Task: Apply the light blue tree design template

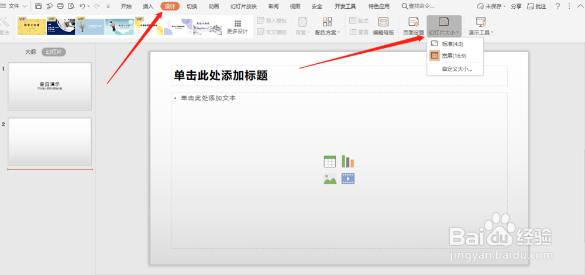Action: point(90,26)
